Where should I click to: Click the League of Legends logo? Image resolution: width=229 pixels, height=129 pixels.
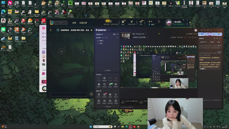(x=52, y=23)
